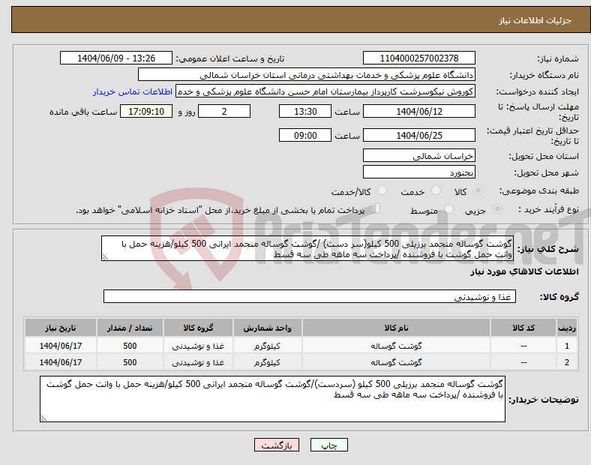Screen dimensions: 591x465
Task: Open اطلاعات تماس خریدار link
Action: (x=133, y=91)
